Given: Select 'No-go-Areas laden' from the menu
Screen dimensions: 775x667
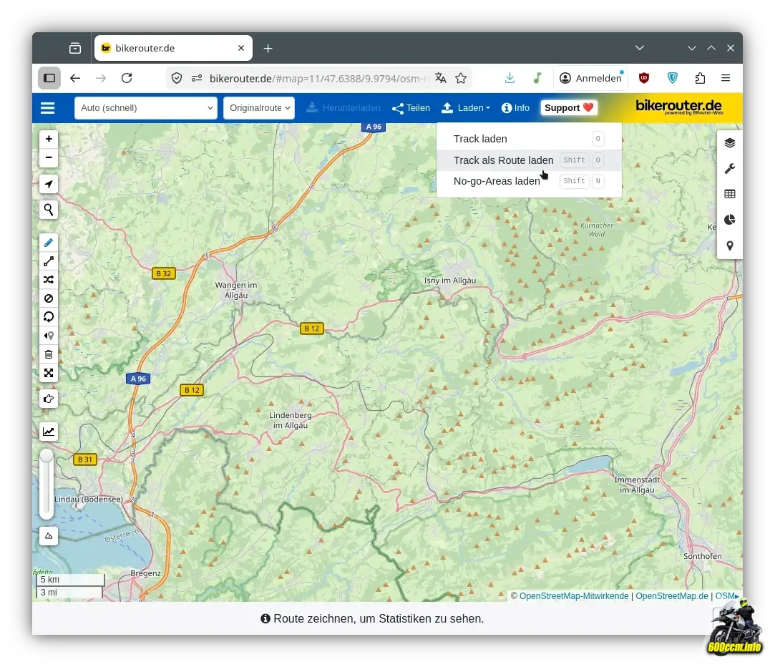Looking at the screenshot, I should (497, 181).
